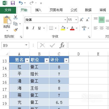
Task: Click the Redo arrow icon
Action: pos(32,3)
